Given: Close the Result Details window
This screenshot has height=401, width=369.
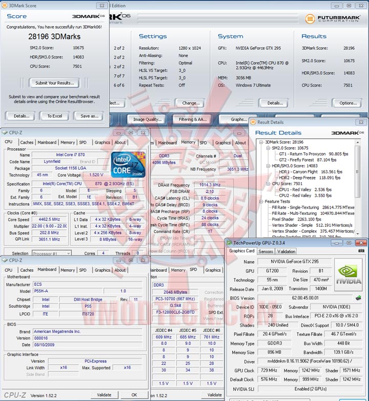Looking at the screenshot, I should click(361, 122).
